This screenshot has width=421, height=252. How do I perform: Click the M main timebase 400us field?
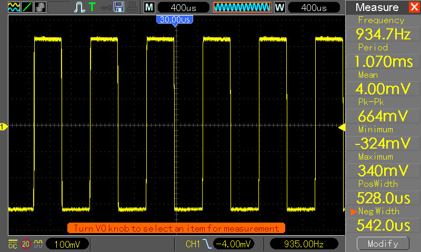pyautogui.click(x=183, y=8)
